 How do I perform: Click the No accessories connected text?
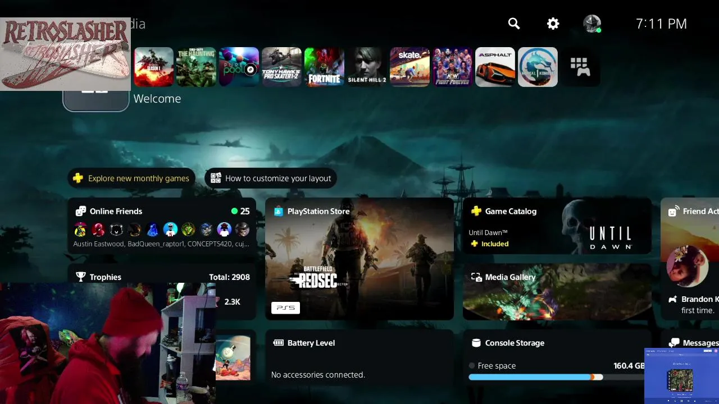click(x=318, y=374)
